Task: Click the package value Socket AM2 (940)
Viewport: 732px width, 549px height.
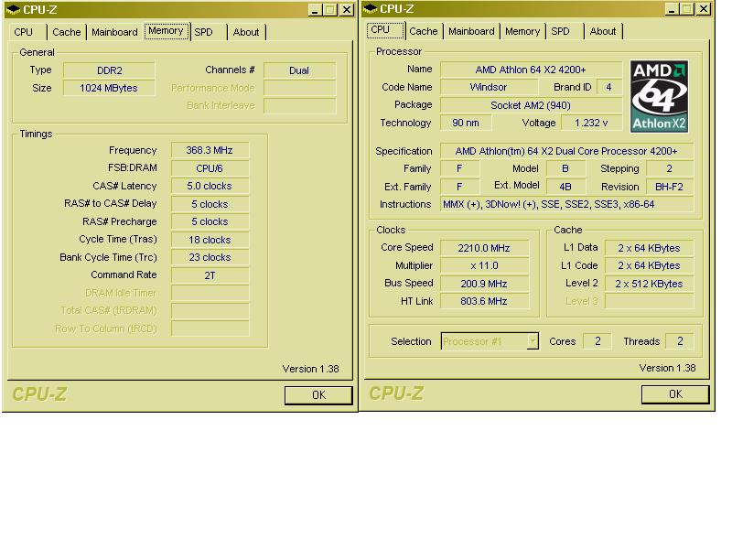Action: tap(532, 105)
